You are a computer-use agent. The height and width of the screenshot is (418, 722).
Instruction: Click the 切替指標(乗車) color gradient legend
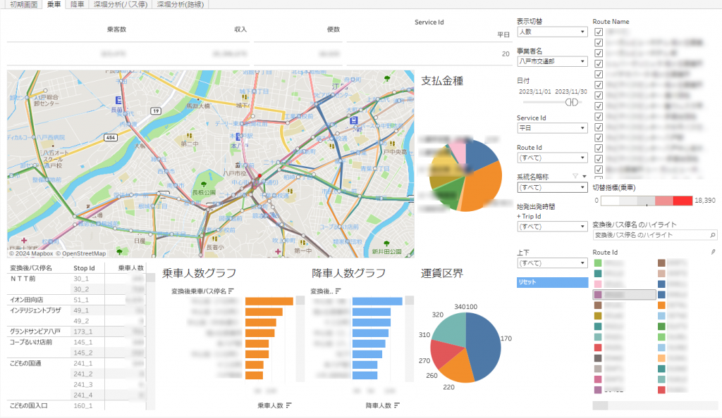[x=647, y=201]
